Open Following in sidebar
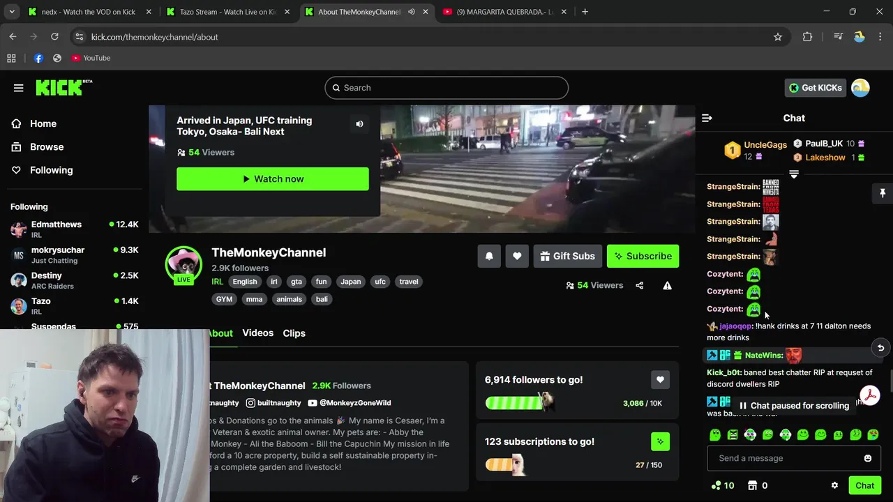The image size is (893, 502). tap(50, 169)
